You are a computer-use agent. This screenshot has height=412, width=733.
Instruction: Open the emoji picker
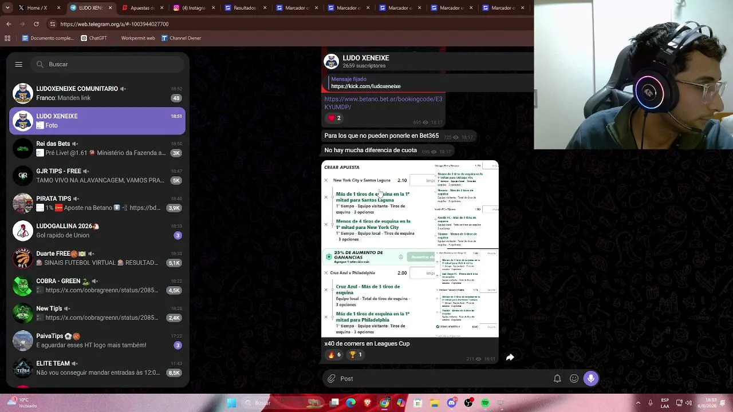point(574,379)
